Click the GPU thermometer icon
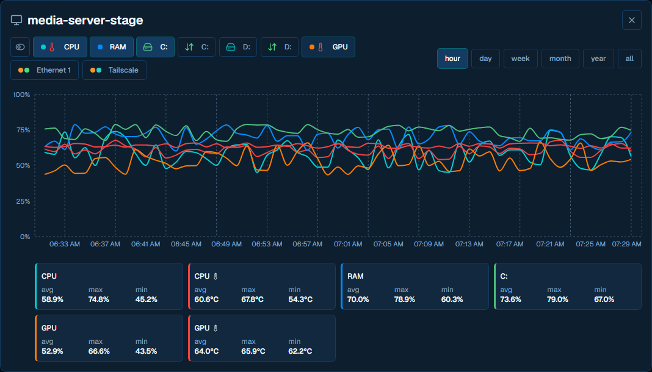 click(x=320, y=47)
